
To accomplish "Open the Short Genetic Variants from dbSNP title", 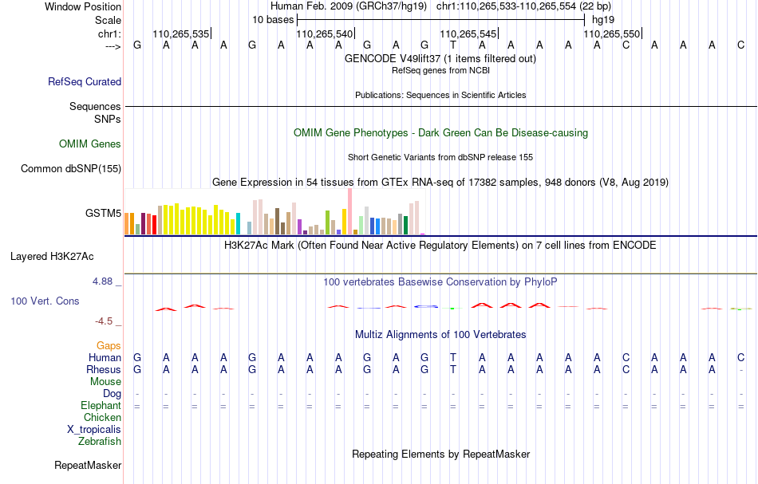I will click(440, 157).
